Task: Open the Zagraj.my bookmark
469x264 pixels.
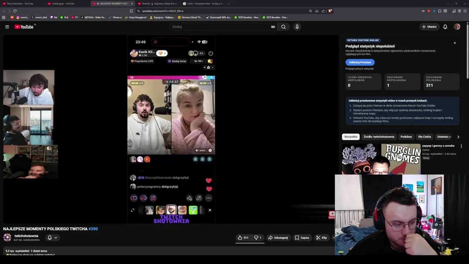Action: (162, 17)
